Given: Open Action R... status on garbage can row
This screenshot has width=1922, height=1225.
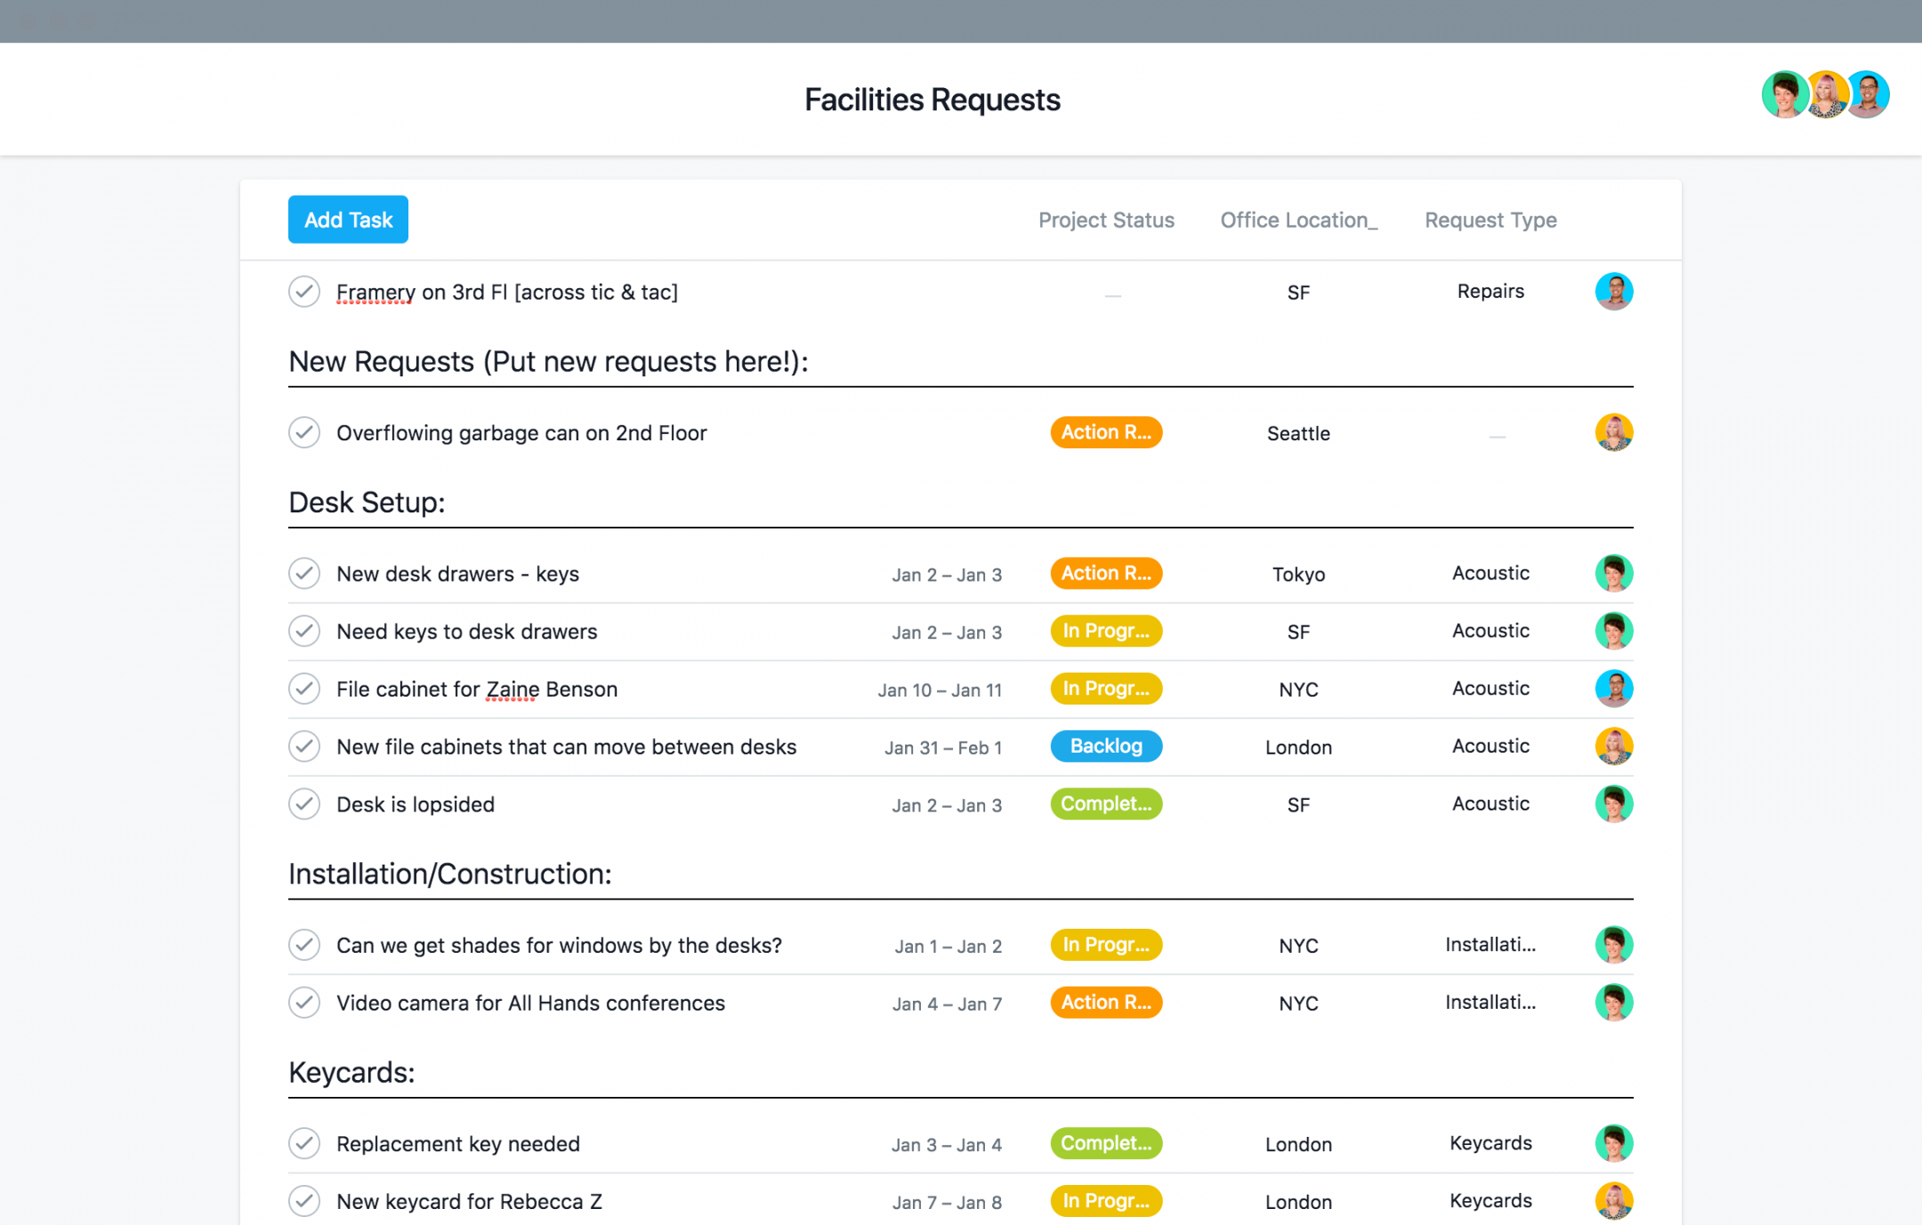Looking at the screenshot, I should coord(1106,432).
